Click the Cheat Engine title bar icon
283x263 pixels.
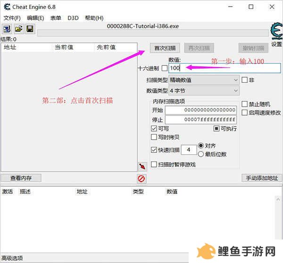point(7,7)
